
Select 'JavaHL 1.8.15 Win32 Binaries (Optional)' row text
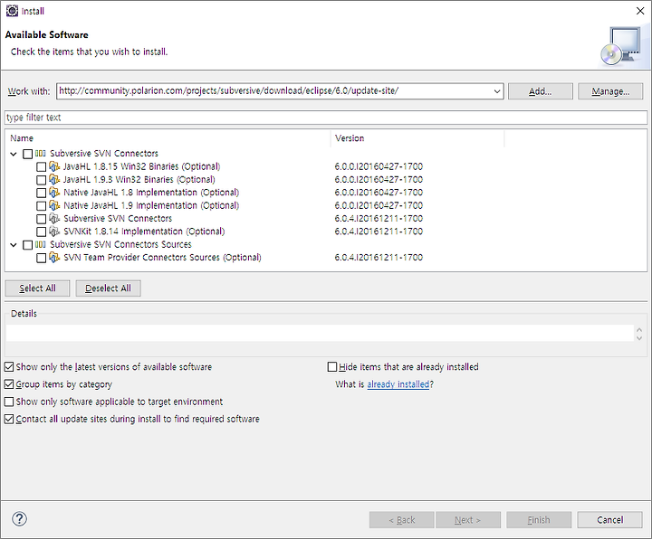(142, 166)
